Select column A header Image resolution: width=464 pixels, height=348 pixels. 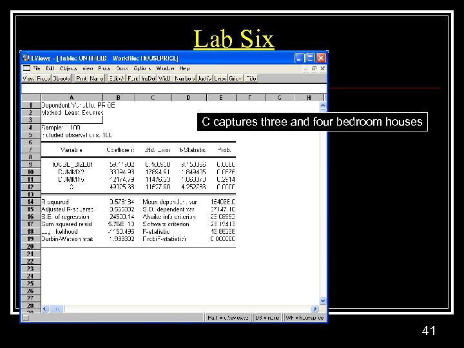coord(72,98)
